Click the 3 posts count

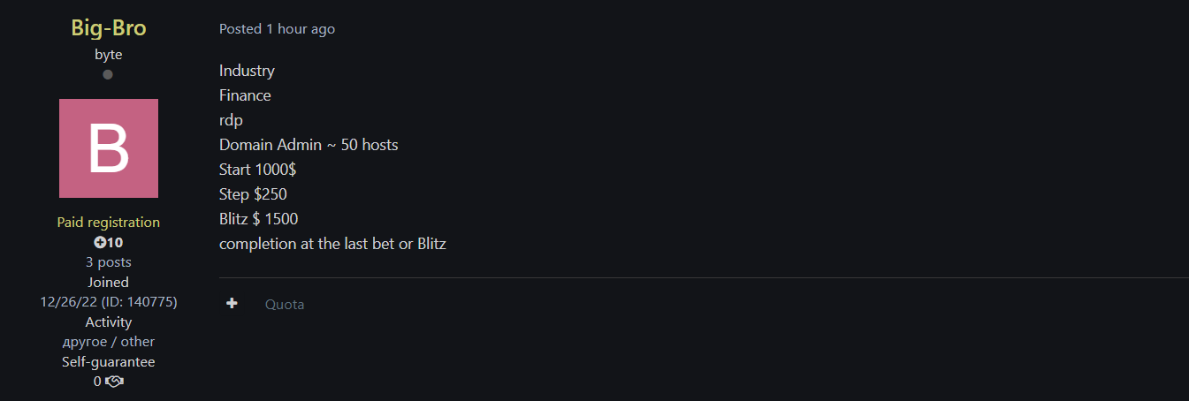pyautogui.click(x=109, y=261)
